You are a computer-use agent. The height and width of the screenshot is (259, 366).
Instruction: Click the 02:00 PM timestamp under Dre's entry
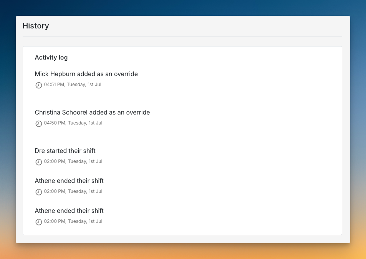(72, 161)
